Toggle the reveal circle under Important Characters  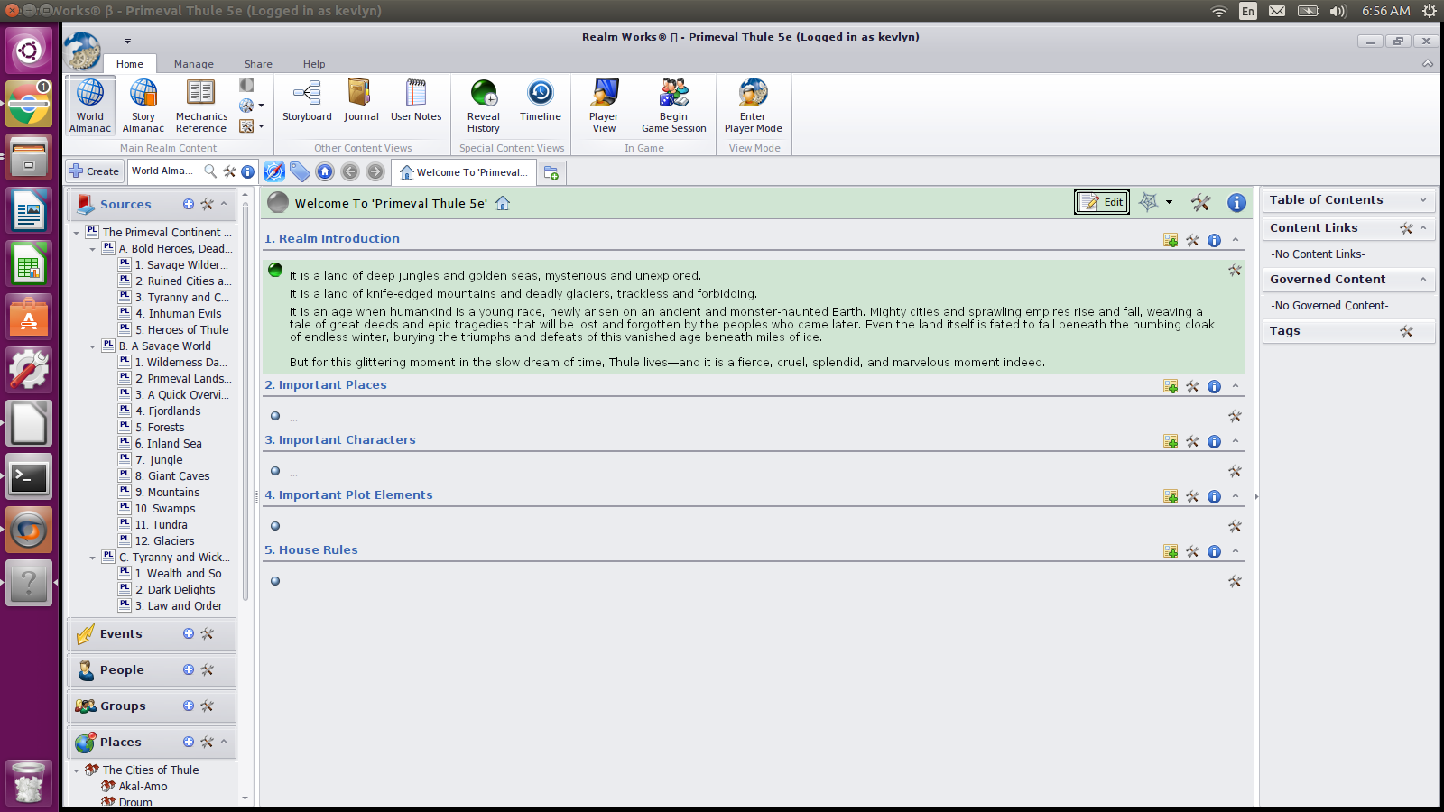coord(275,471)
